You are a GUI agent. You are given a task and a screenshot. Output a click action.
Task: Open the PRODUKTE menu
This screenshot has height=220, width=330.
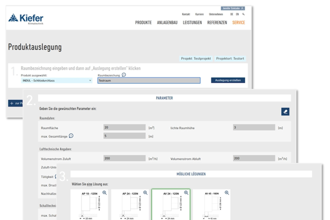click(143, 23)
